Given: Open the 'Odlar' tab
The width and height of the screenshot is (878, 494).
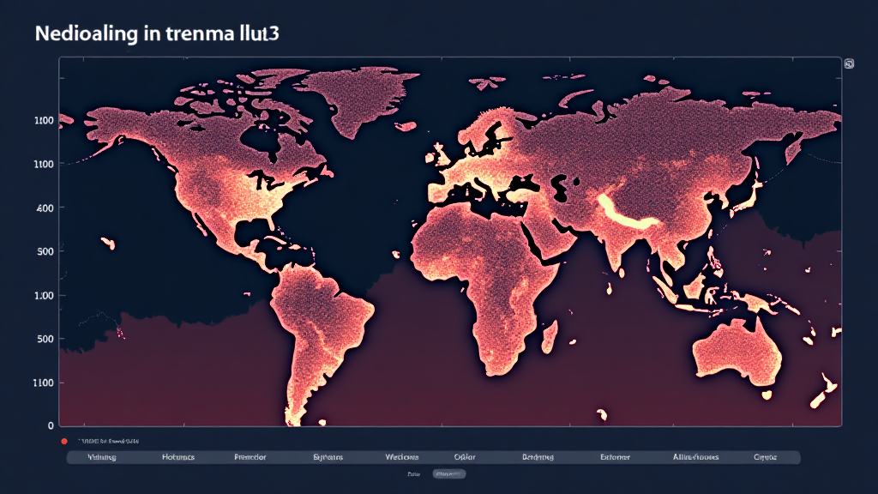Looking at the screenshot, I should coord(465,457).
